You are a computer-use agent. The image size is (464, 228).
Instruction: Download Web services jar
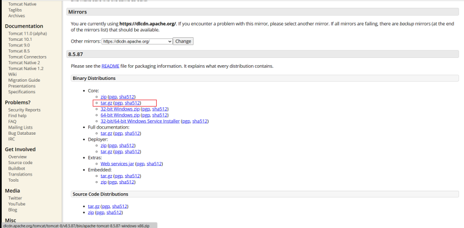tap(117, 164)
